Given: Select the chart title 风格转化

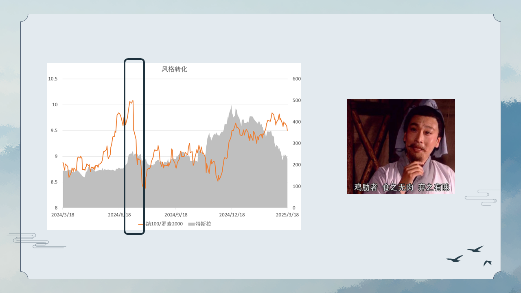Looking at the screenshot, I should (x=174, y=69).
